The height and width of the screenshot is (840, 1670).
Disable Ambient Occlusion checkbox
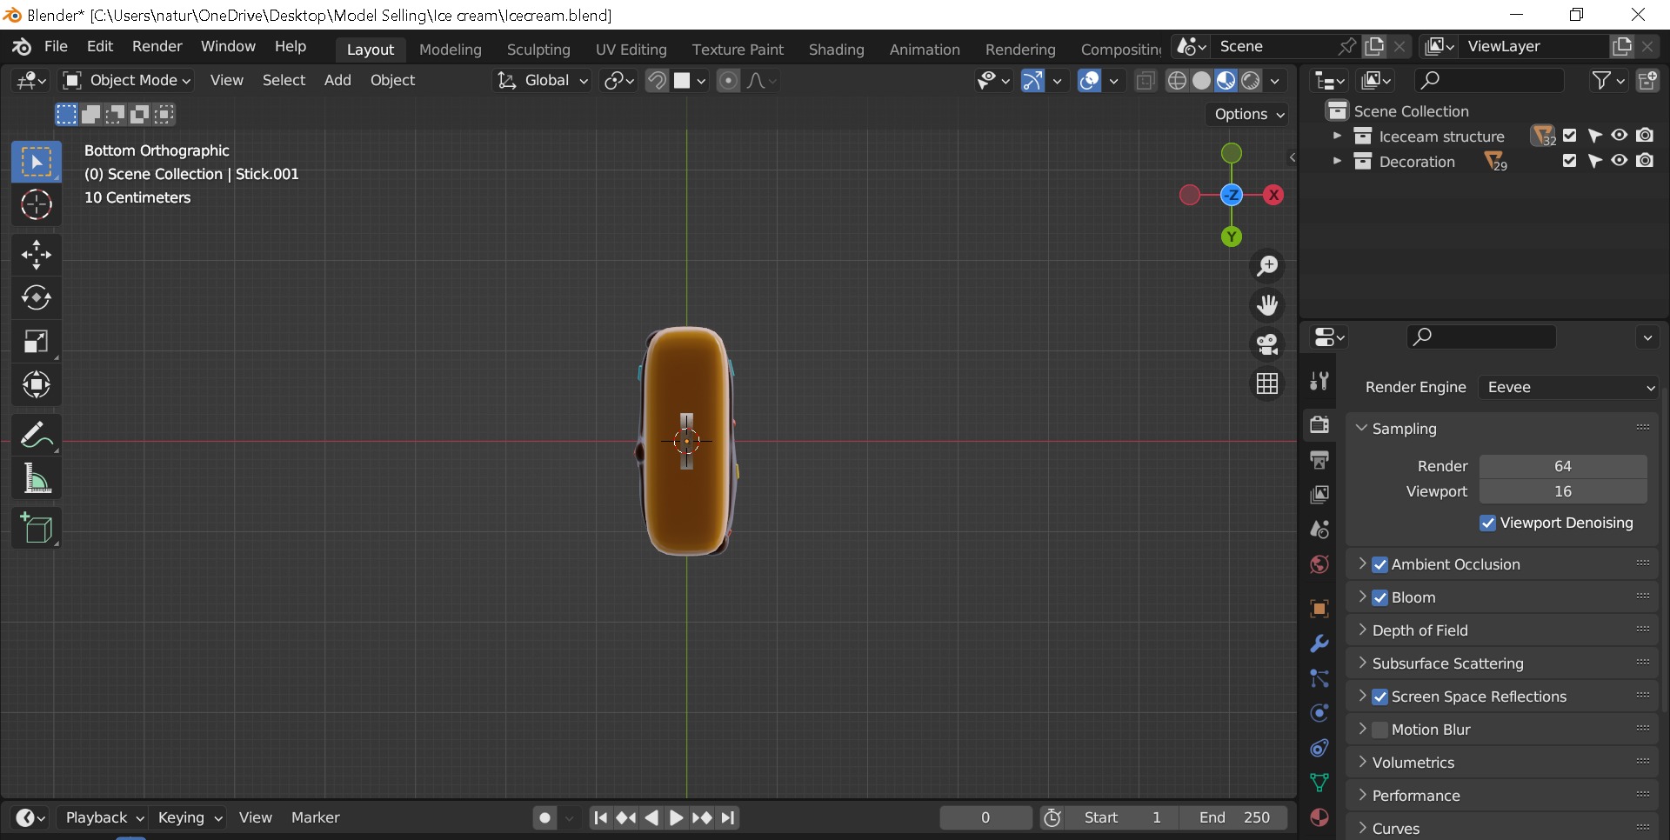(1380, 565)
